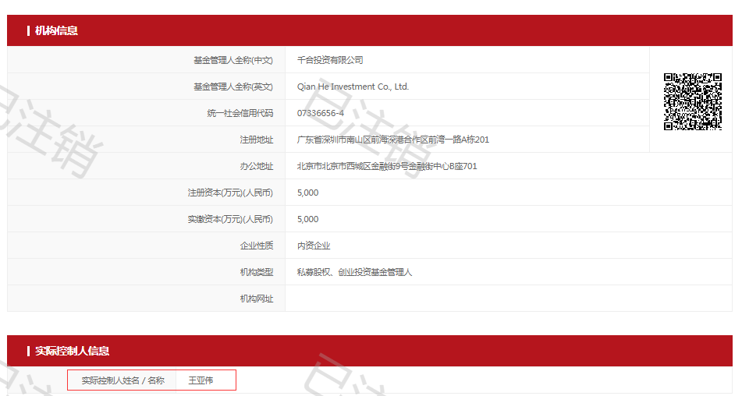The width and height of the screenshot is (742, 396).
Task: Click the 统一社会信用代码 label
Action: 240,113
